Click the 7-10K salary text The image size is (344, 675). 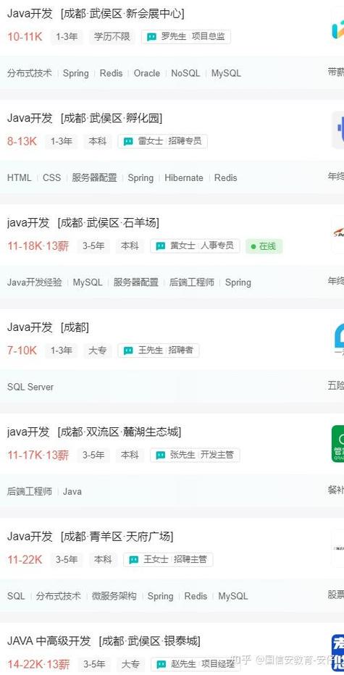22,351
